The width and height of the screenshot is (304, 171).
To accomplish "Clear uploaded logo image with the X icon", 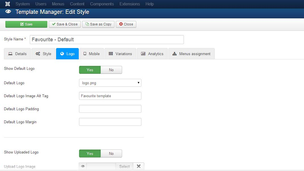I will click(139, 166).
